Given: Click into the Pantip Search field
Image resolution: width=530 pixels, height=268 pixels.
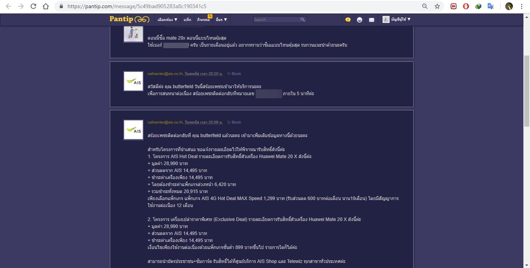Looking at the screenshot, I should click(276, 19).
